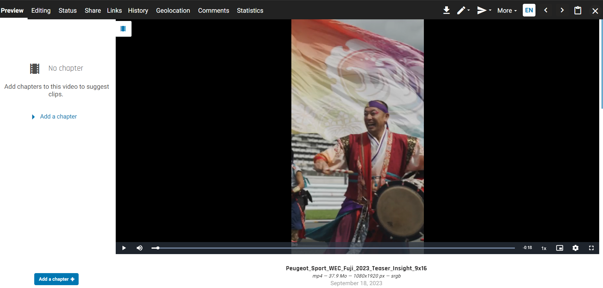Expand the More menu

tap(507, 10)
